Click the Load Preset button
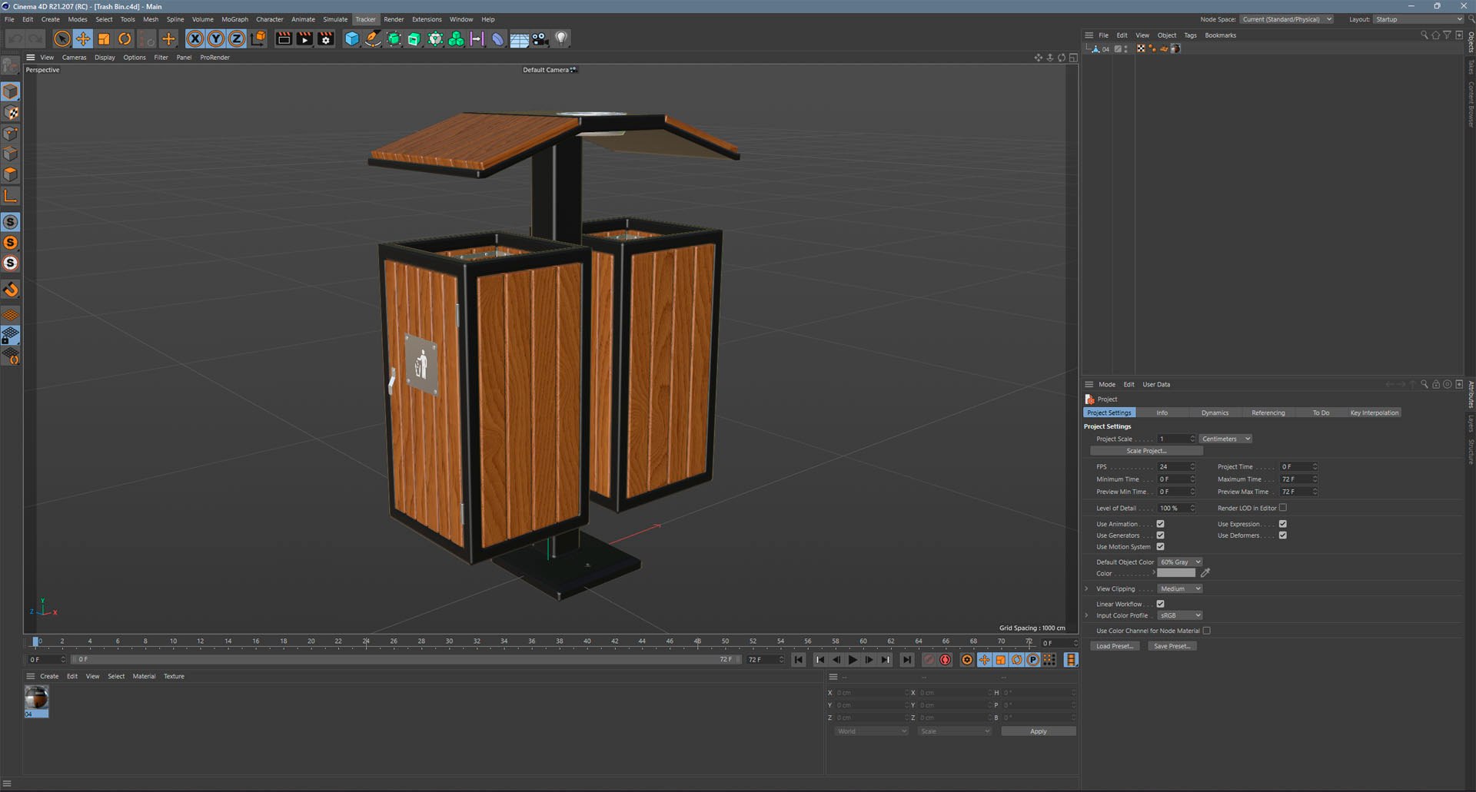Image resolution: width=1476 pixels, height=792 pixels. point(1114,646)
